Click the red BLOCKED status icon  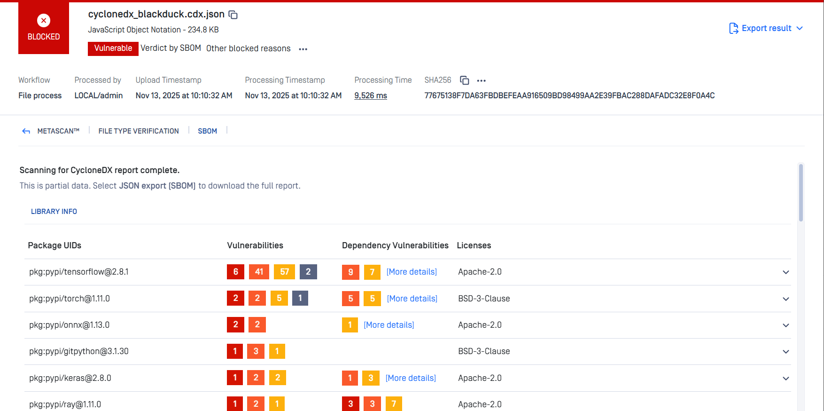[x=44, y=21]
